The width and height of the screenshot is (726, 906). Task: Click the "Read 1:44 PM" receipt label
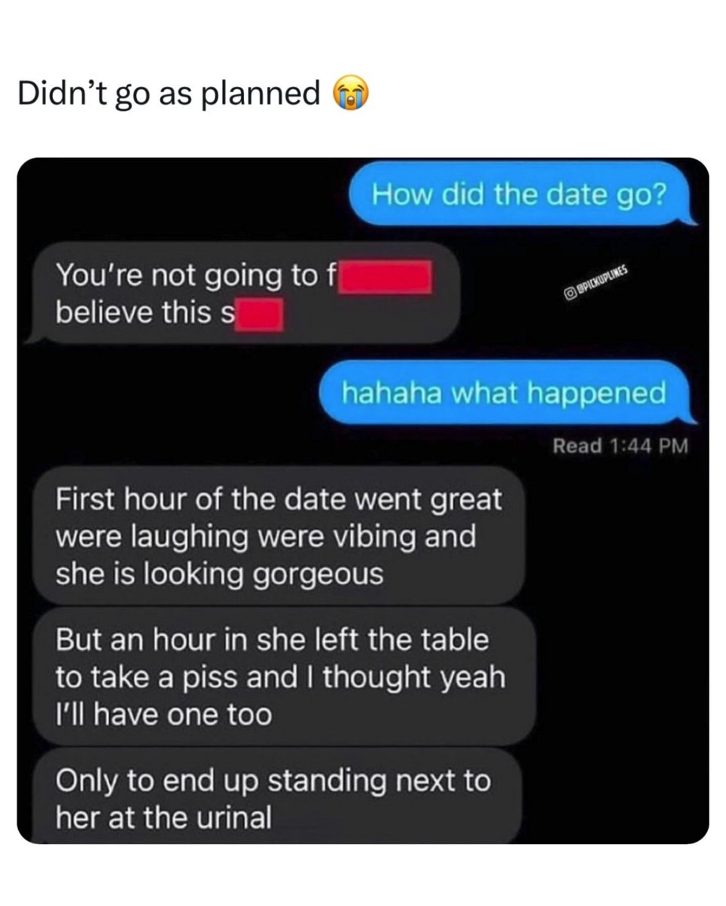[x=620, y=445]
